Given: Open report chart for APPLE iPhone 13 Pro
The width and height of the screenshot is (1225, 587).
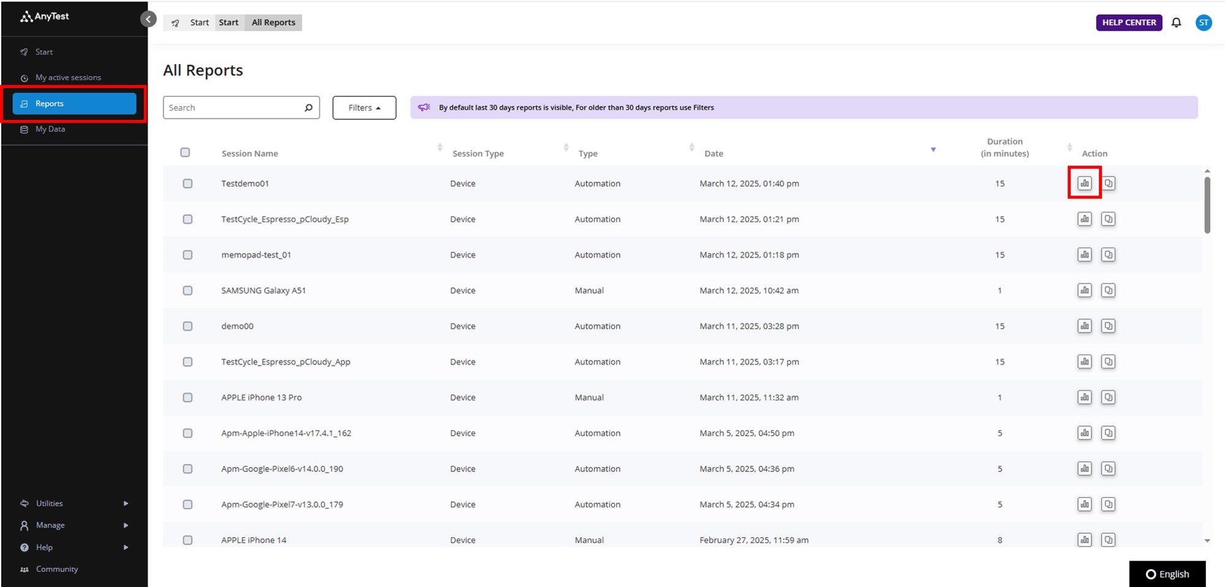Looking at the screenshot, I should point(1085,397).
